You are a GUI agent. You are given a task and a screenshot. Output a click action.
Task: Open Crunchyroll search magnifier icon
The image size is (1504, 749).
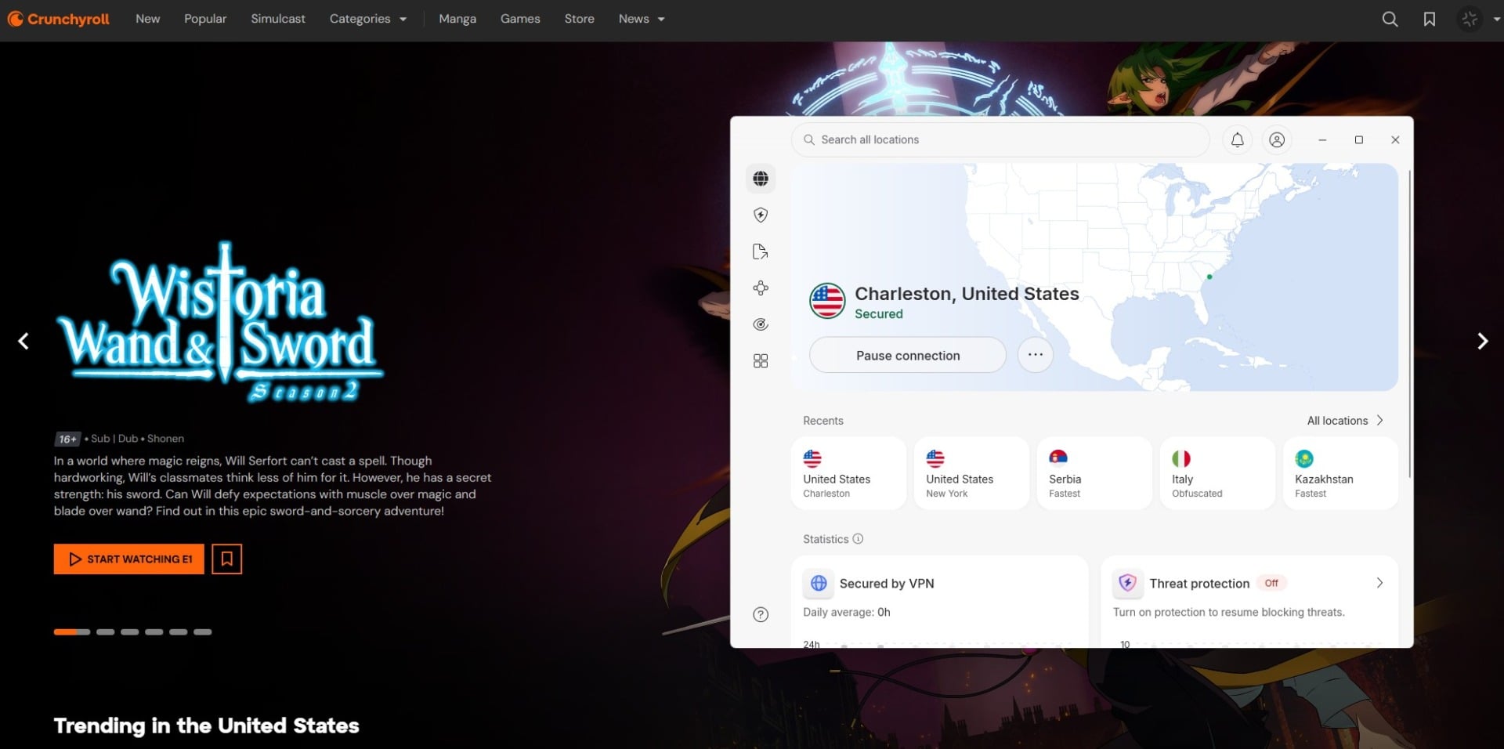click(1390, 20)
